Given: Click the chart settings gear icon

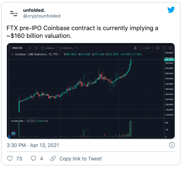Looking at the screenshot, I should (158, 48).
